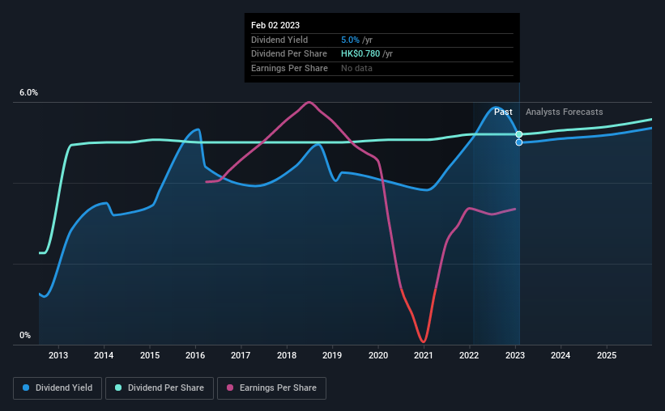
Task: Click the 2017 x-axis label
Action: (x=241, y=355)
